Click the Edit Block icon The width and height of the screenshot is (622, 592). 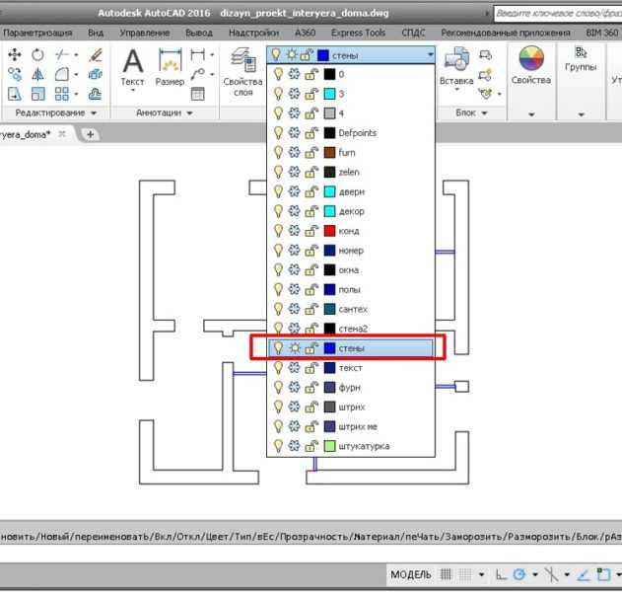point(485,74)
